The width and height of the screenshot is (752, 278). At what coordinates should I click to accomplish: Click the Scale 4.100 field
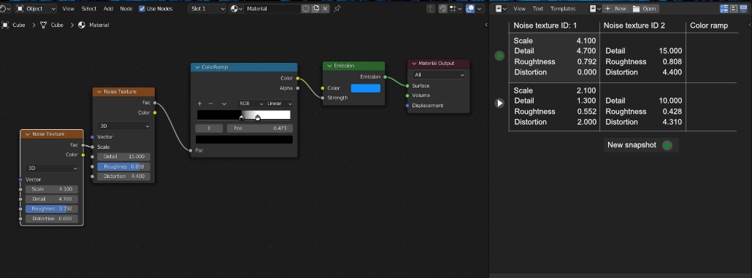tap(52, 189)
